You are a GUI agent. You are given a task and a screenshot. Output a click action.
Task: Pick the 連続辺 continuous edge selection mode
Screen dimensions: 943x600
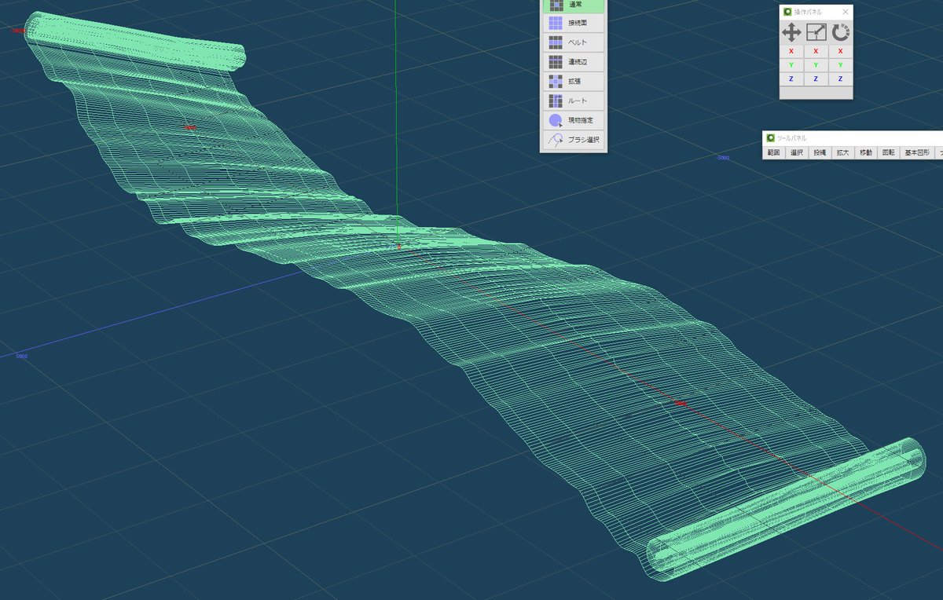pos(574,62)
